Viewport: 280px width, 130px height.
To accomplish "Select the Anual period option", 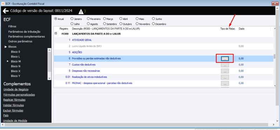I will click(x=55, y=19).
